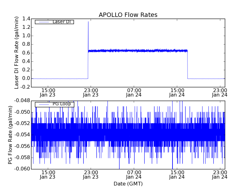Click the Laser DI startup spike peak
Viewport: 250px width, 188px height.
88,22
